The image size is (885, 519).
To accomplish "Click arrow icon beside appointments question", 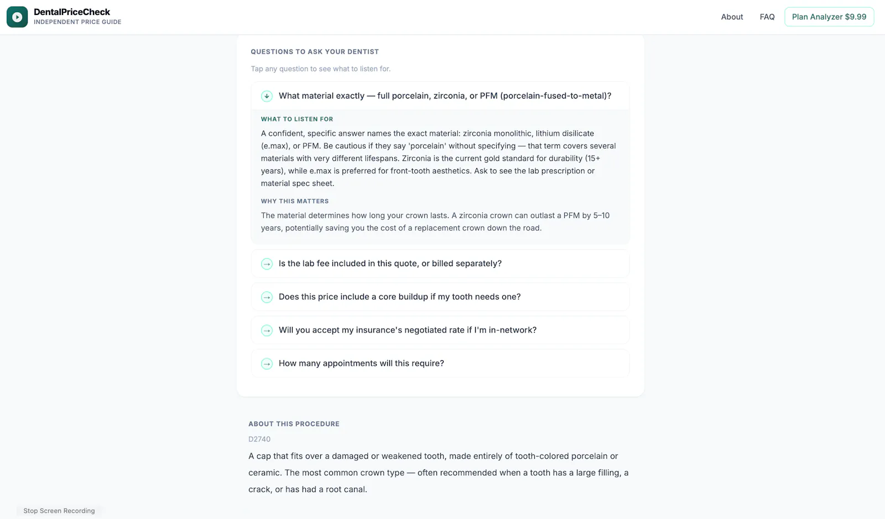I will pyautogui.click(x=267, y=364).
